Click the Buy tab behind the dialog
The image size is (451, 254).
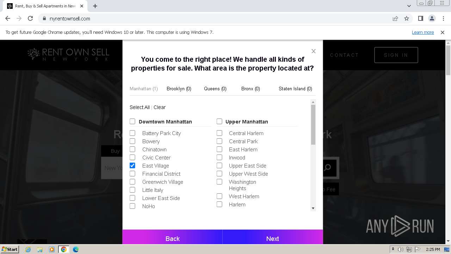[x=115, y=151]
